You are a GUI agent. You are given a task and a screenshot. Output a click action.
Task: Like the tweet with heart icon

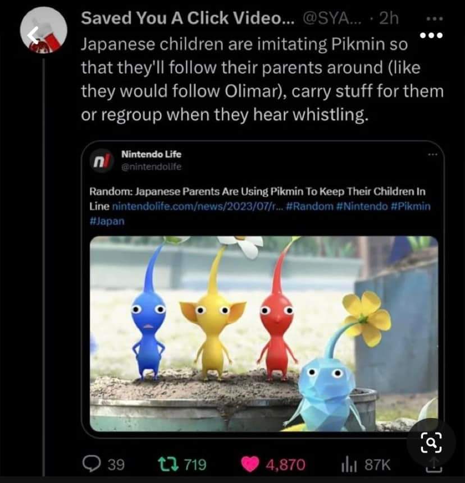(250, 464)
